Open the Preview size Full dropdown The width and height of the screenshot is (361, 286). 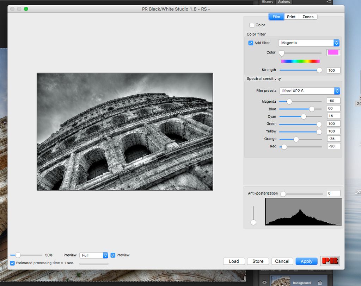(x=94, y=255)
